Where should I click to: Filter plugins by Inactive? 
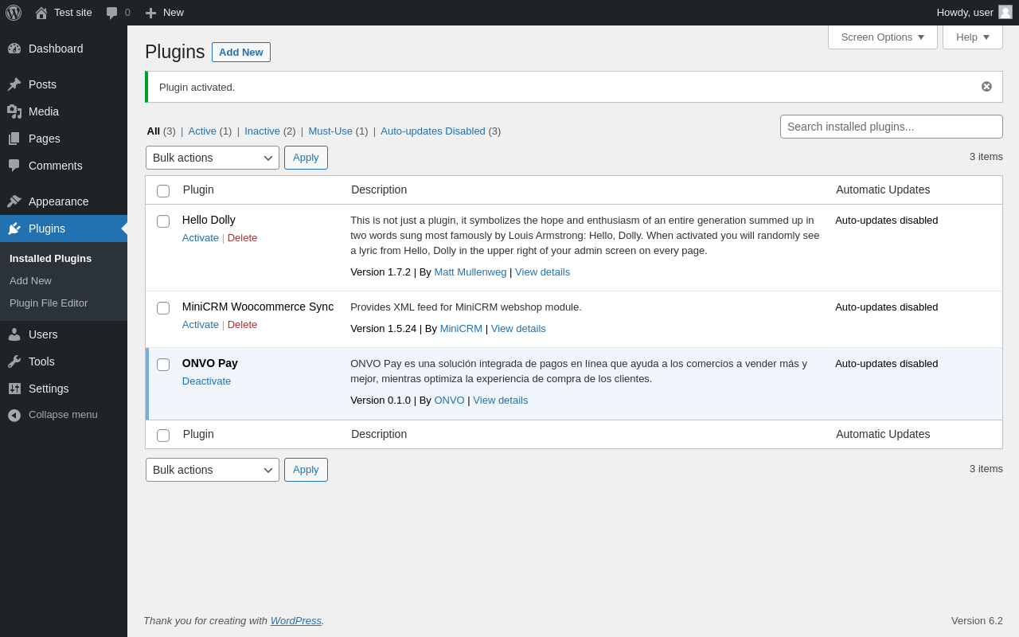(262, 131)
